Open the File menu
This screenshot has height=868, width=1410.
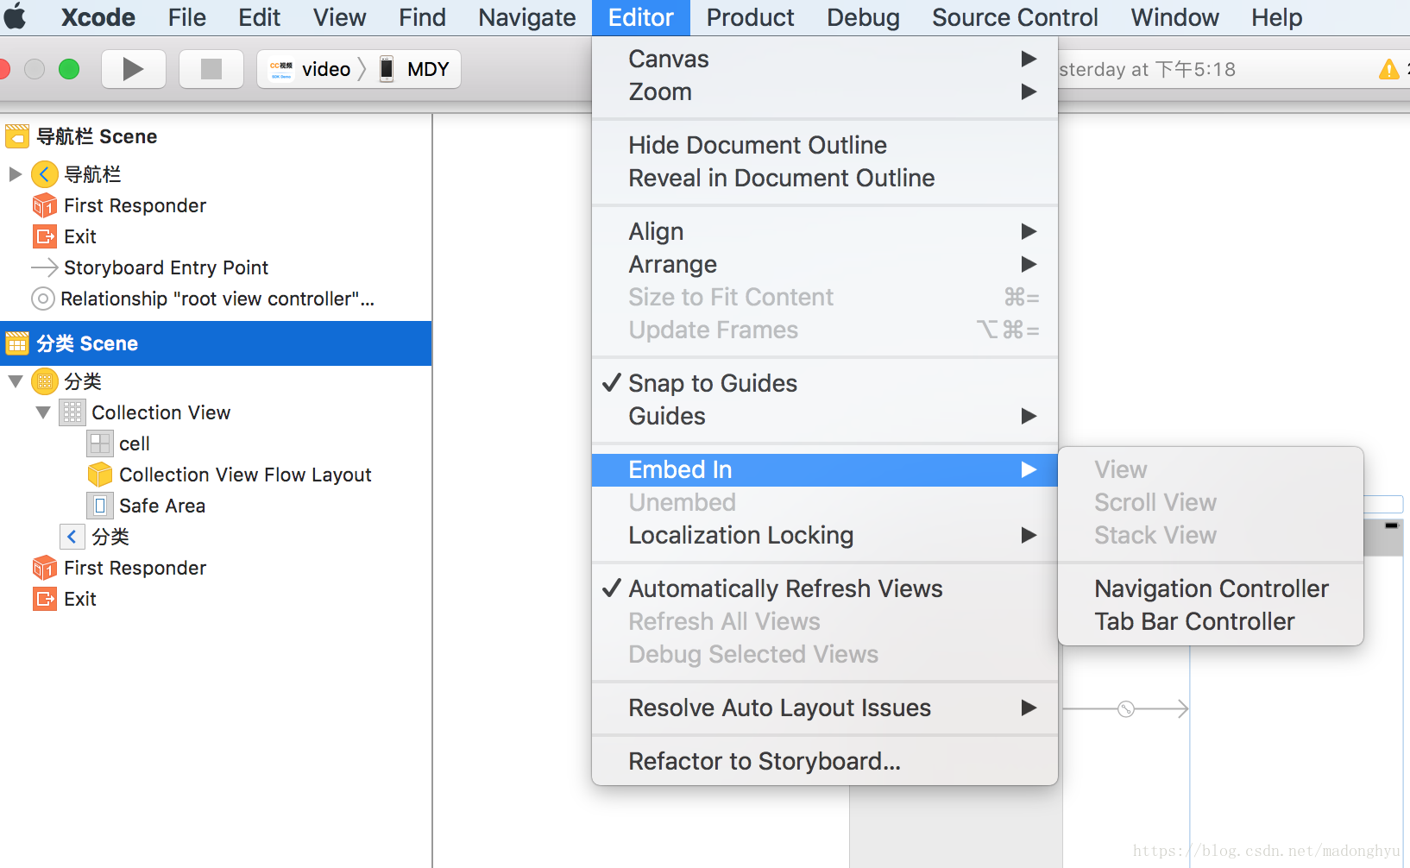pyautogui.click(x=186, y=17)
